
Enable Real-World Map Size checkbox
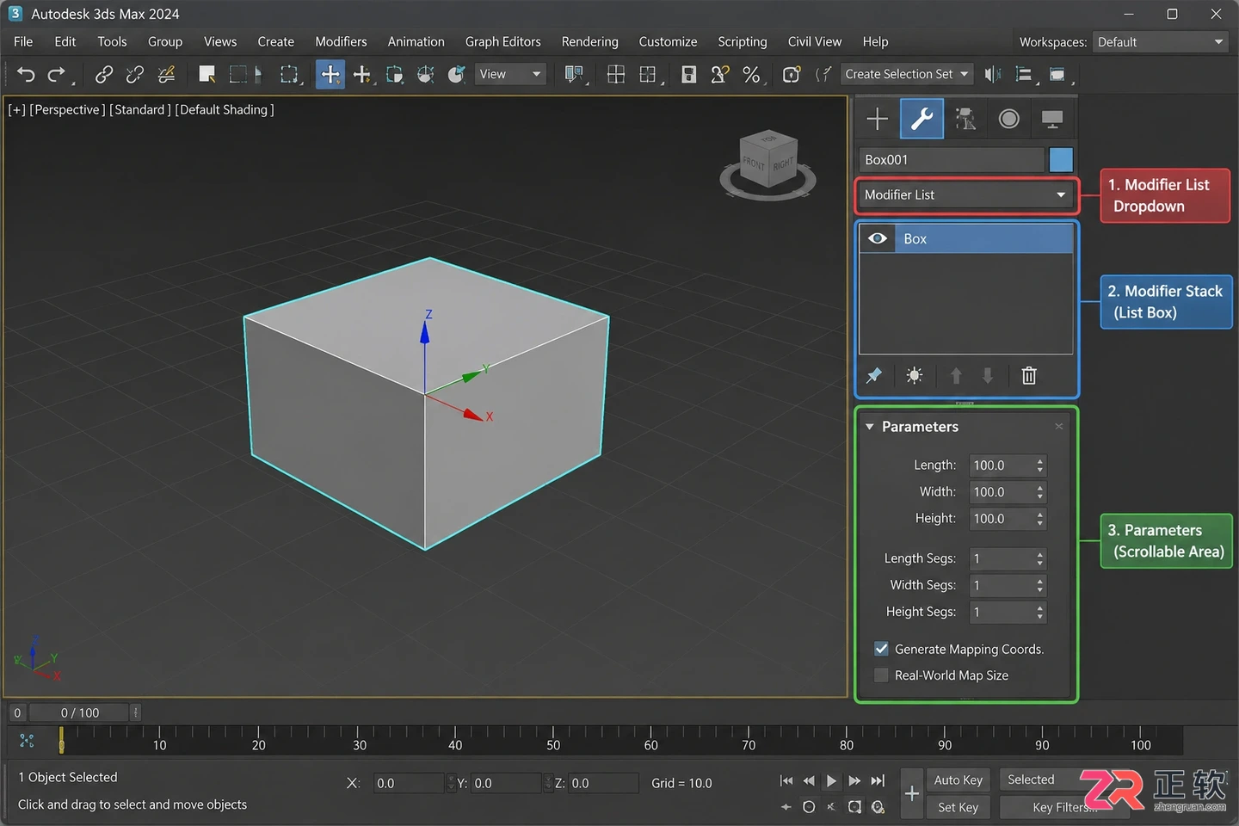pyautogui.click(x=882, y=675)
